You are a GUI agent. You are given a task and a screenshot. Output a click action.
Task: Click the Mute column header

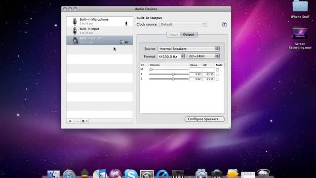(219, 65)
